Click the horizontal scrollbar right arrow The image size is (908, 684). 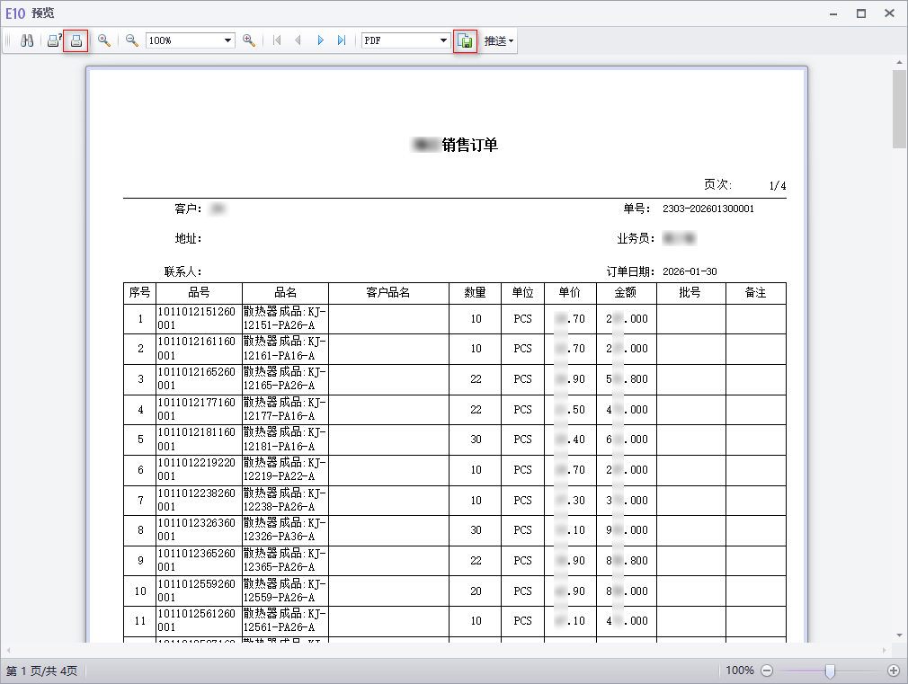886,650
